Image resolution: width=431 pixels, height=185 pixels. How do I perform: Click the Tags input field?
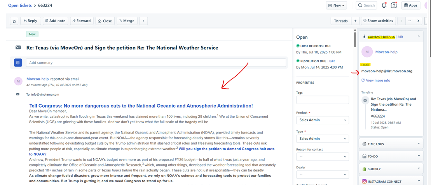(323, 100)
